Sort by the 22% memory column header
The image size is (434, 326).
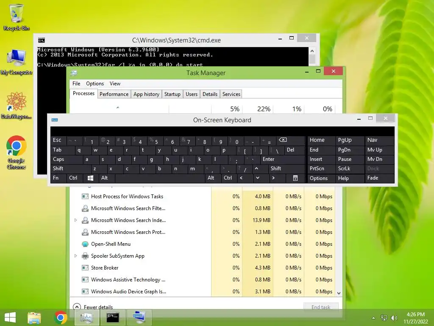pyautogui.click(x=258, y=109)
